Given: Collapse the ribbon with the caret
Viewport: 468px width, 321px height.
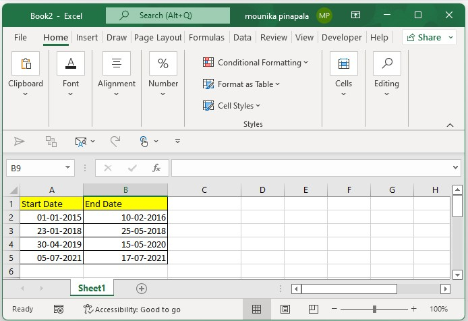Looking at the screenshot, I should click(x=450, y=125).
